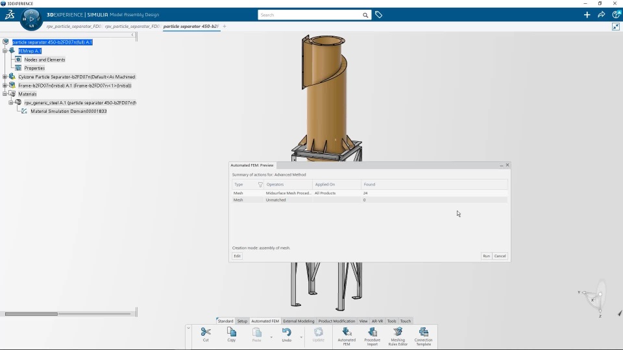623x350 pixels.
Task: Open the Connection Template tool
Action: (423, 332)
